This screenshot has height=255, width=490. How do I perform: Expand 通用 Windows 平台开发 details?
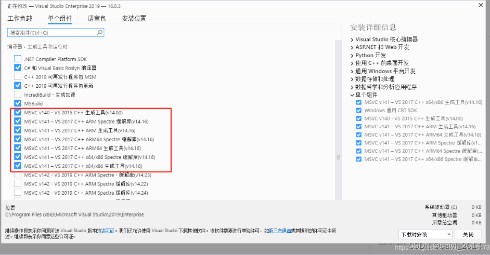point(352,72)
